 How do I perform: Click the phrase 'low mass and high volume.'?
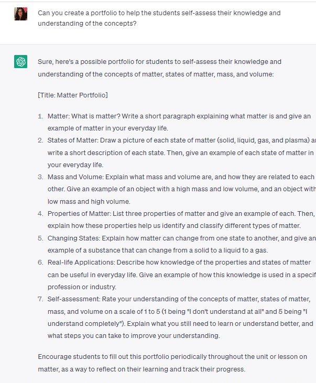tap(89, 202)
